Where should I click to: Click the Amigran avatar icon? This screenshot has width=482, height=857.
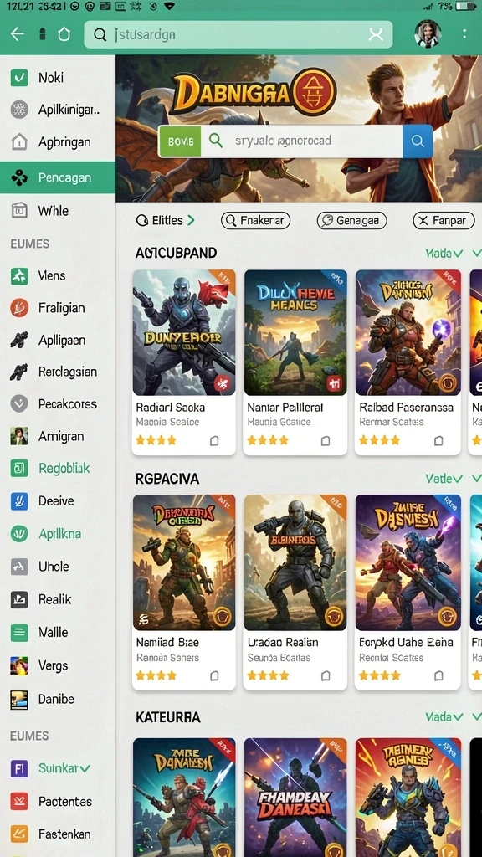coord(19,436)
